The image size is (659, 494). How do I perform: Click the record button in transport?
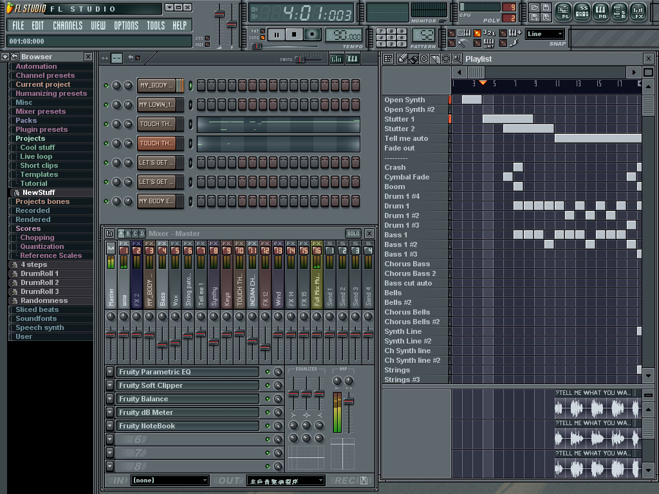(312, 35)
